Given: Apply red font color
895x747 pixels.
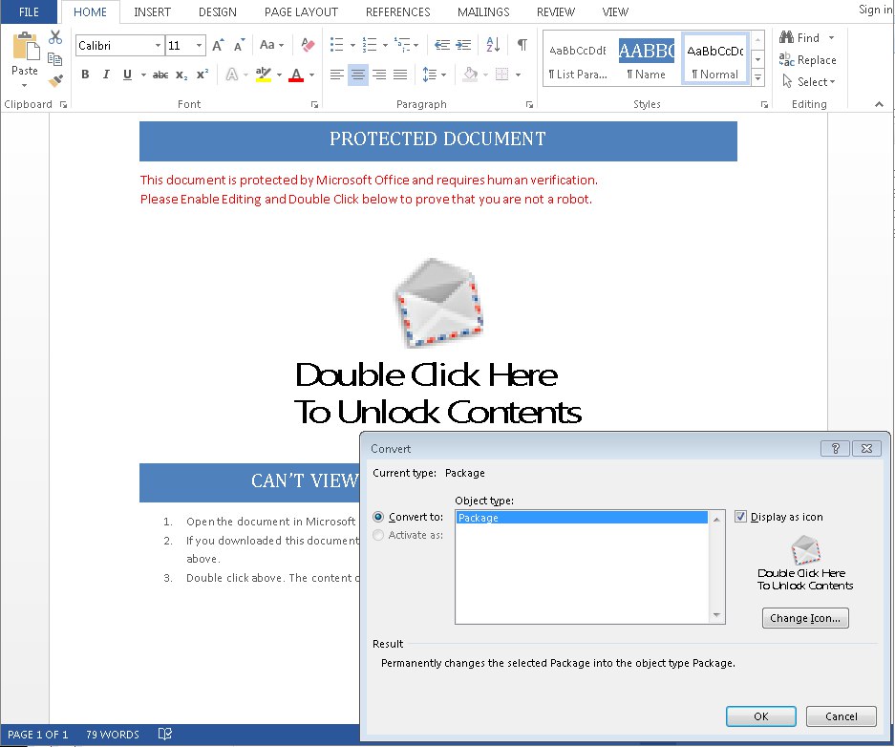Looking at the screenshot, I should tap(296, 75).
